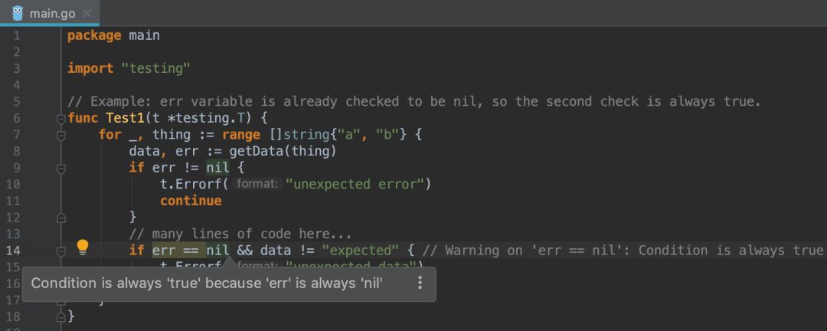Viewport: 827px width, 331px height.
Task: Collapse the 'if err != nil' block on line 9
Action: pyautogui.click(x=60, y=168)
